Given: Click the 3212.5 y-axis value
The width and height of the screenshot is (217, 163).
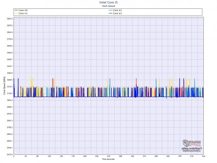Looking at the screenshot, I should tap(10, 87).
